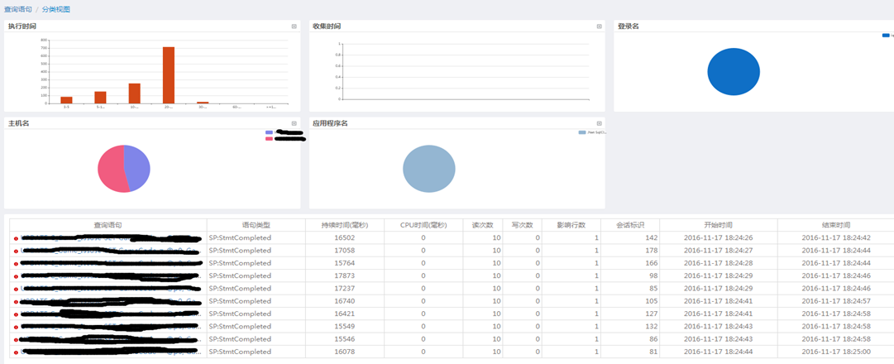
Task: Toggle the 登录名 chart blue legend entry
Action: tap(886, 36)
